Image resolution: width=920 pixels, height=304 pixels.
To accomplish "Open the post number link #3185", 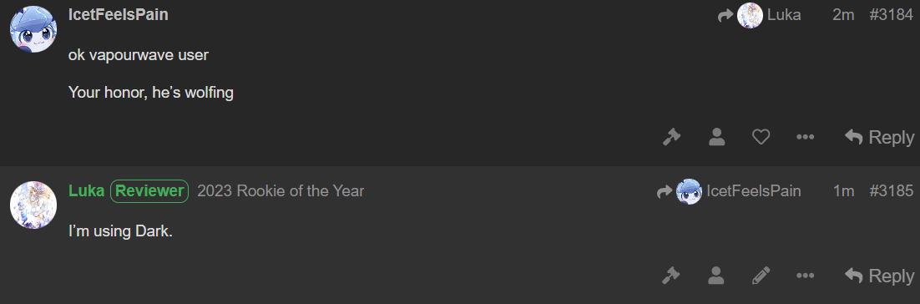I will 892,190.
